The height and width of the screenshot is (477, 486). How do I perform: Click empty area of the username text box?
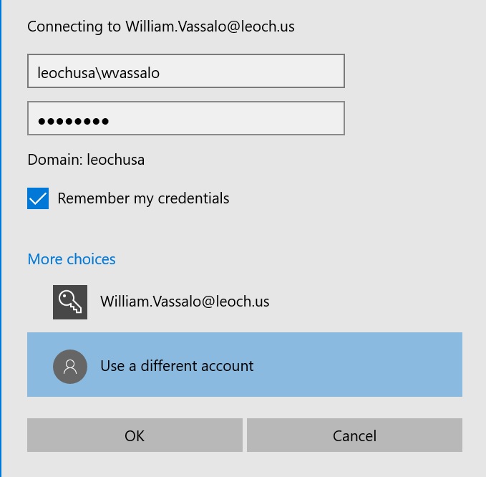coord(251,71)
